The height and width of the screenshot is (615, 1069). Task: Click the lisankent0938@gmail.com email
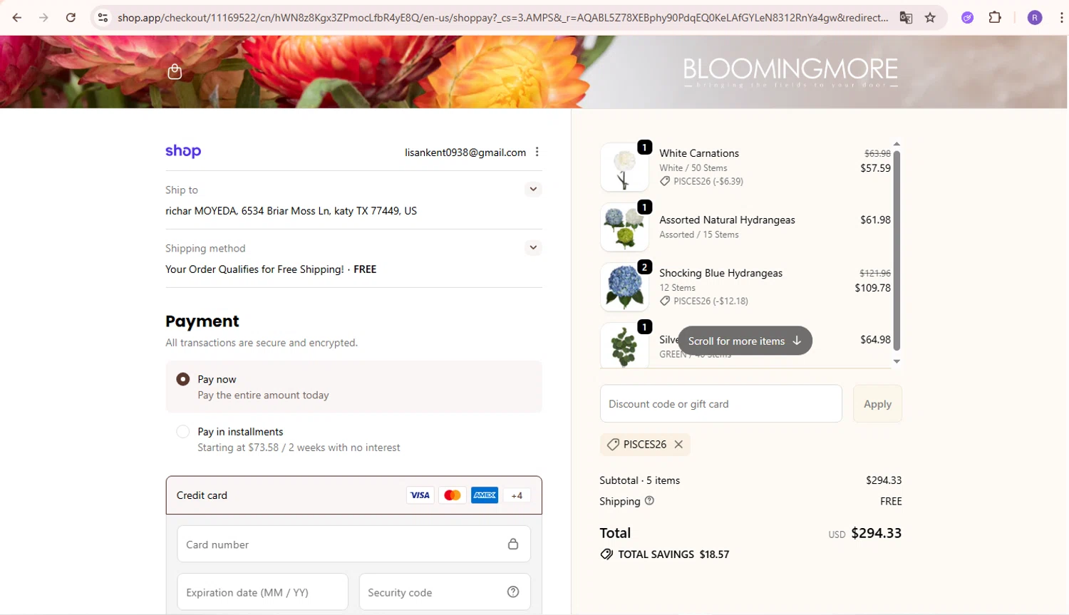[x=465, y=152]
